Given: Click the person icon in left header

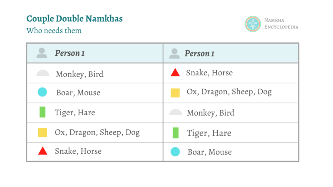Looking at the screenshot, I should 42,53.
